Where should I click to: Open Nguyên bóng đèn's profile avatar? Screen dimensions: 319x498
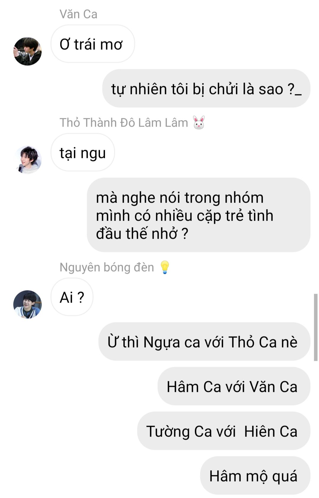pyautogui.click(x=27, y=304)
